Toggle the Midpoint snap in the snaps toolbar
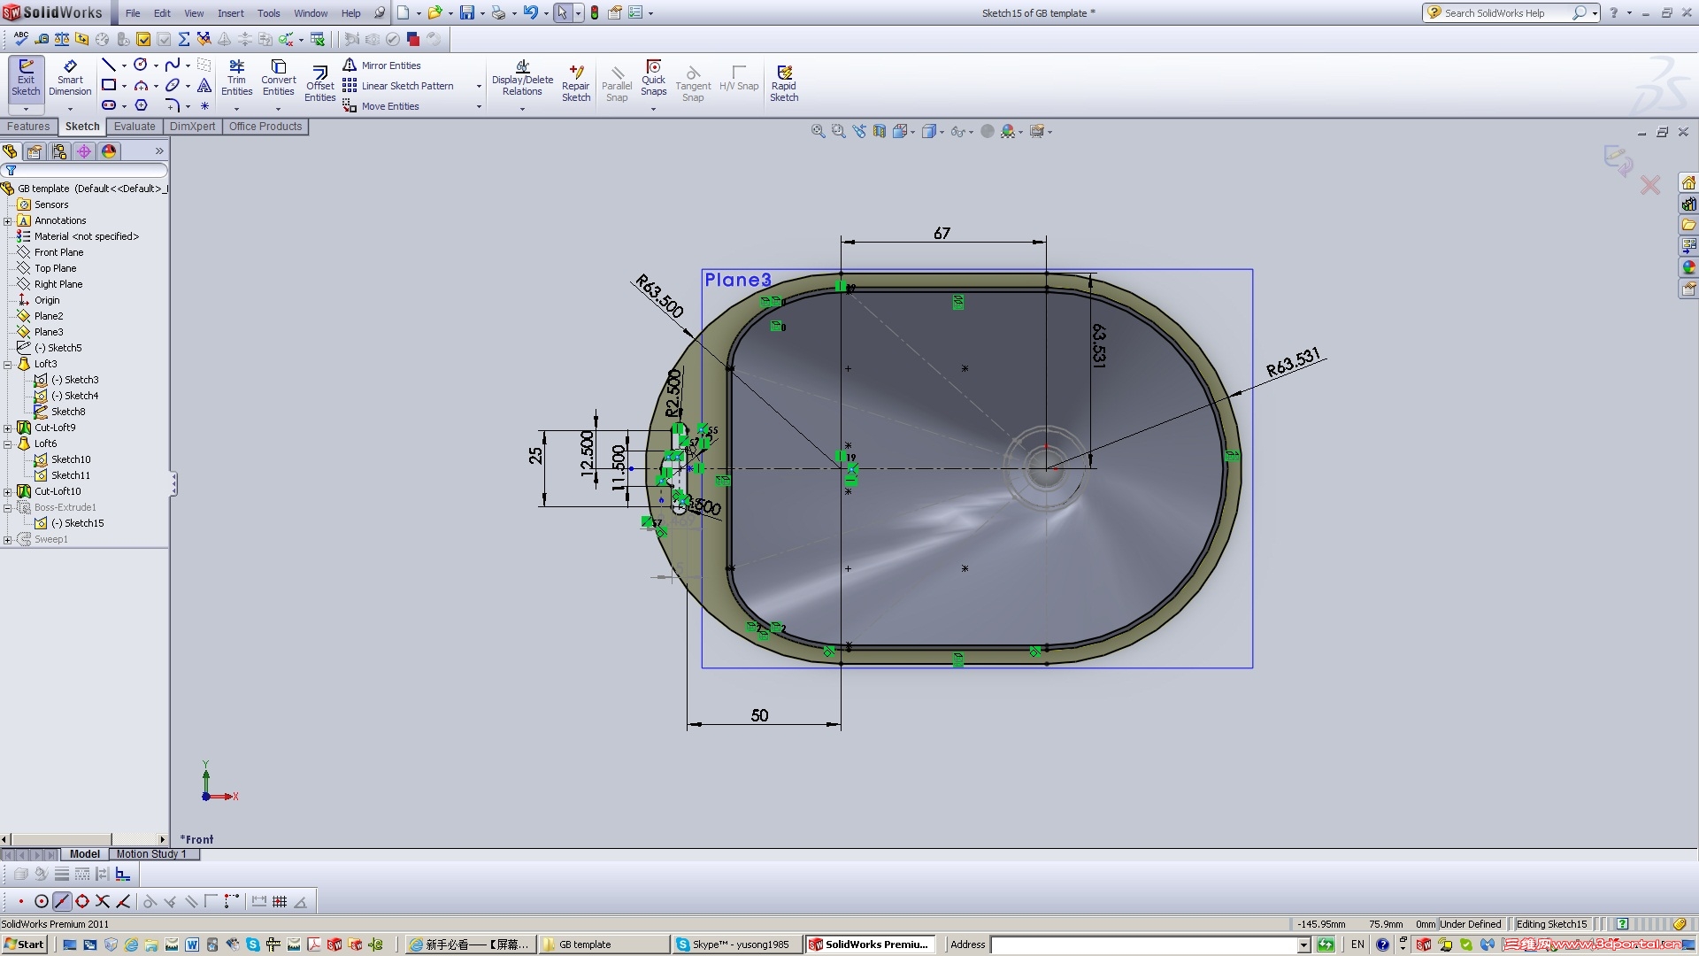 pyautogui.click(x=62, y=901)
